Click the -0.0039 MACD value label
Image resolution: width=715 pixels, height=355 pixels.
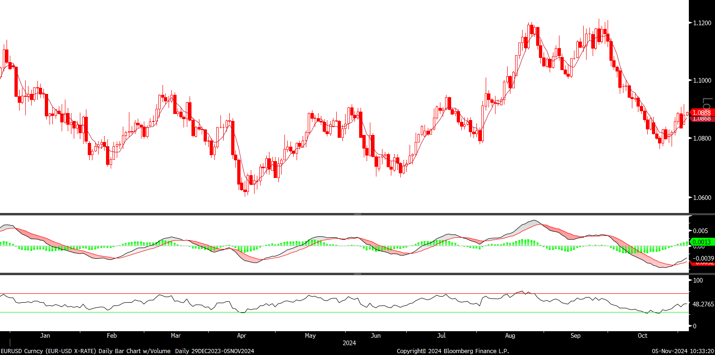click(703, 258)
